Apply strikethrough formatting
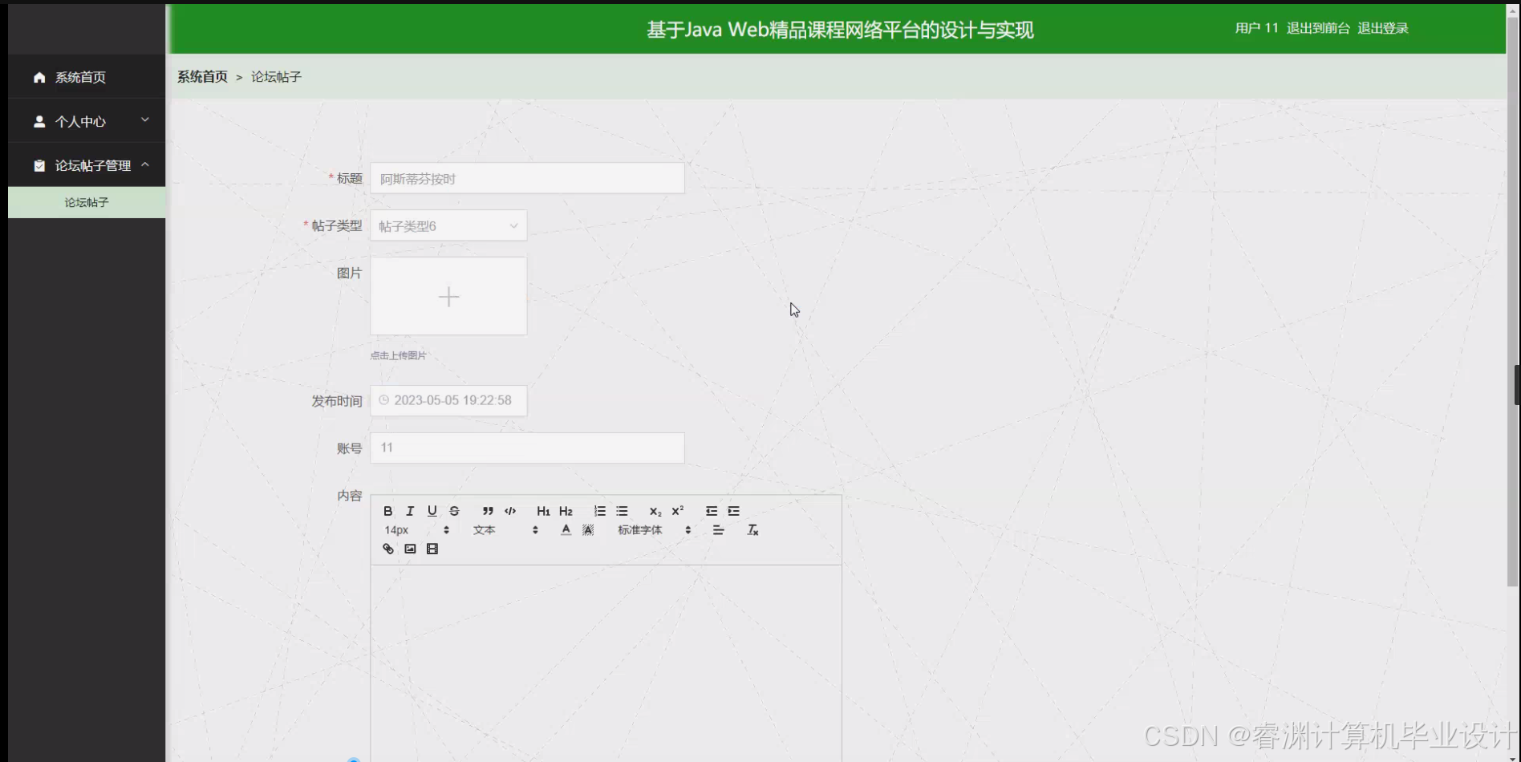 click(x=453, y=510)
